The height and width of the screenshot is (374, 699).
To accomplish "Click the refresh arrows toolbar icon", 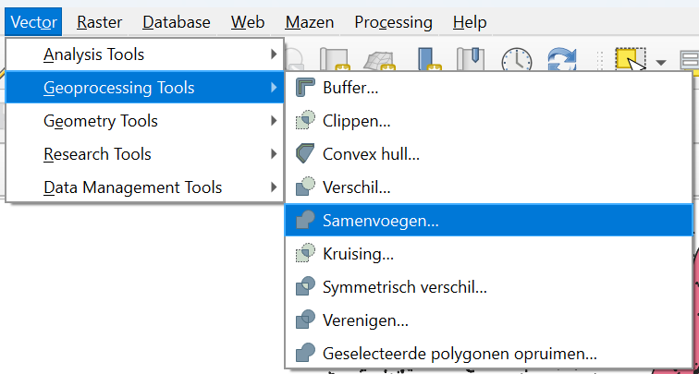I will coord(561,61).
